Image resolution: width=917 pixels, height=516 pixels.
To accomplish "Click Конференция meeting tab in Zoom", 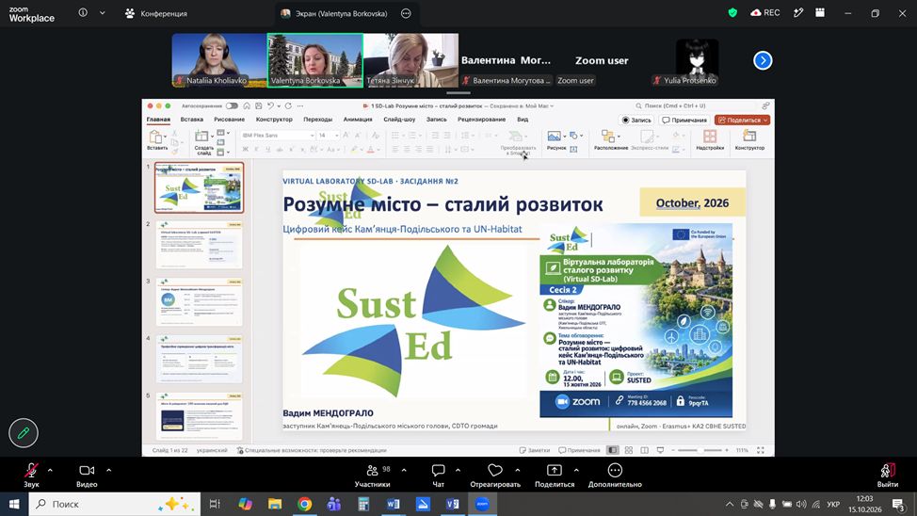I will click(156, 13).
